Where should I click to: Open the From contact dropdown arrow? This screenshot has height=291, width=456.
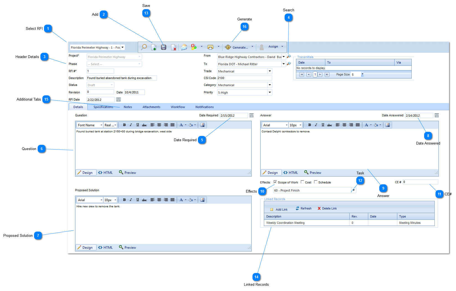pos(284,57)
